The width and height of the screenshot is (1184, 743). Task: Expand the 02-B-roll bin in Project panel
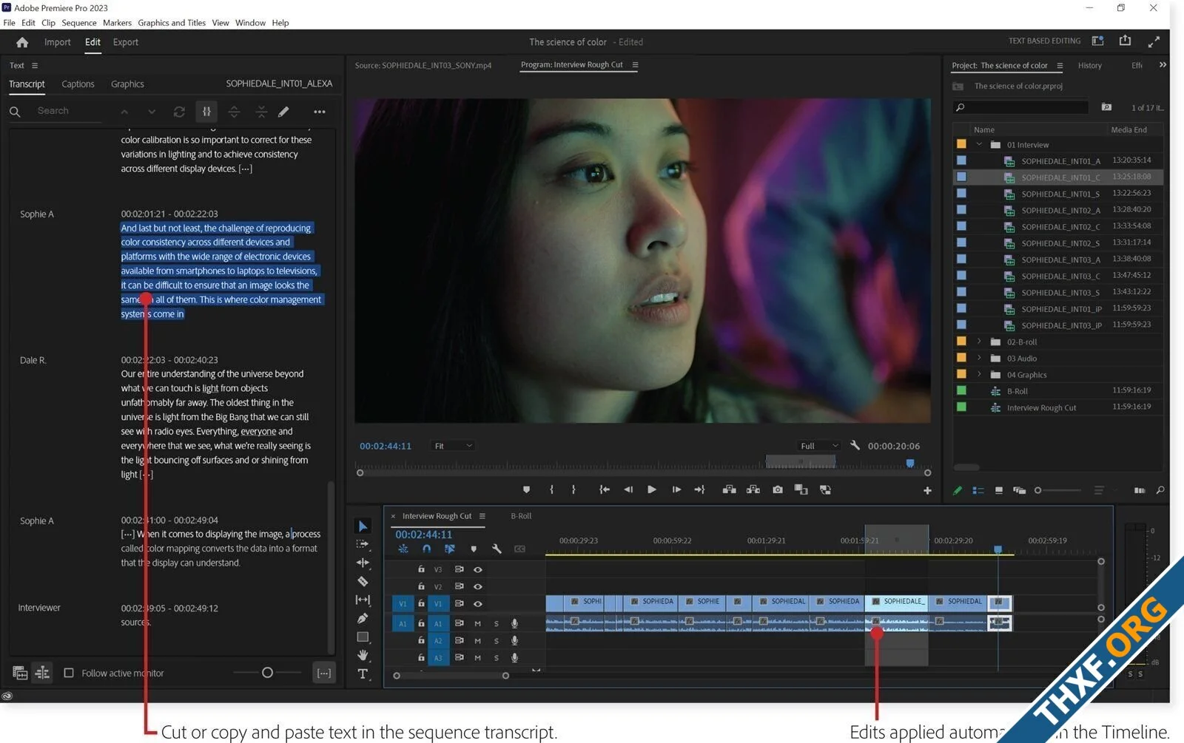pos(978,342)
